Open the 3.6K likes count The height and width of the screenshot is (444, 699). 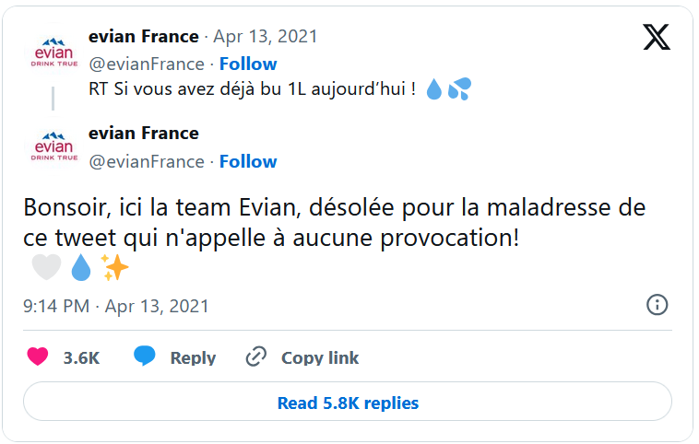81,358
